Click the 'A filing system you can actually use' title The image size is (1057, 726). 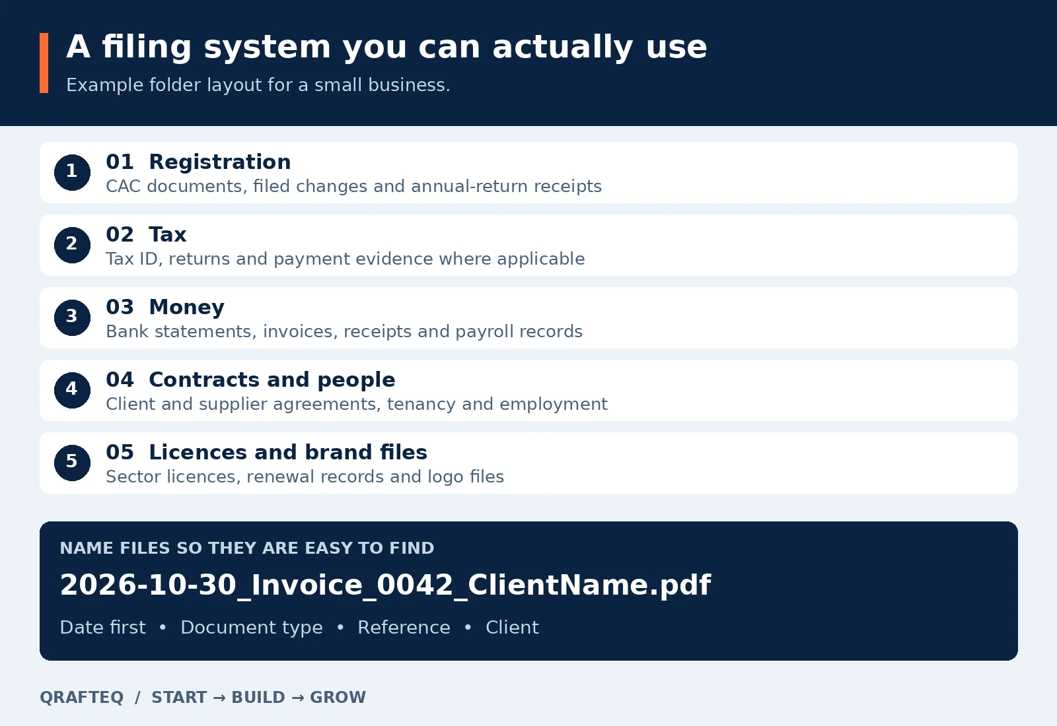[386, 47]
